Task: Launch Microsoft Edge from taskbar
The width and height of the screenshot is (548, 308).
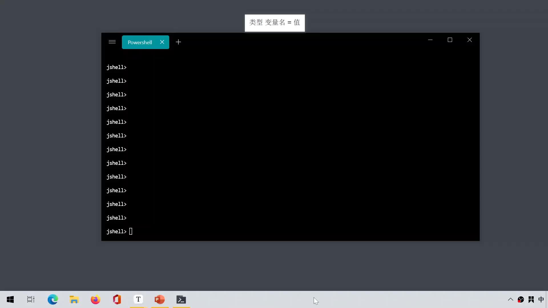Action: point(53,299)
